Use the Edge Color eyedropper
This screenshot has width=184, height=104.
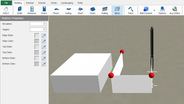tap(44, 41)
